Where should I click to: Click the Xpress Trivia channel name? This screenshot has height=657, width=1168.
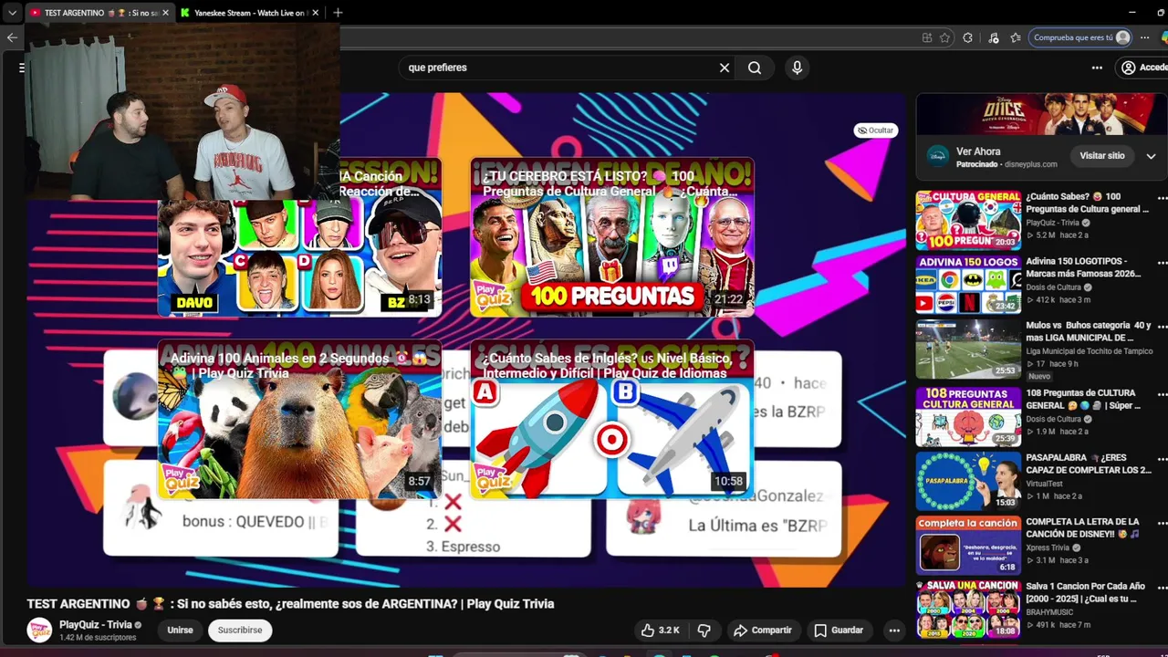(x=1048, y=548)
